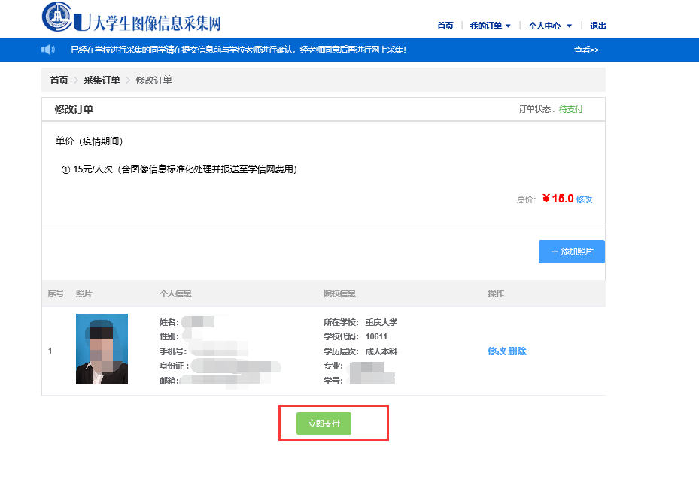Click 修改 in the student row actions
The width and height of the screenshot is (699, 480).
point(497,351)
